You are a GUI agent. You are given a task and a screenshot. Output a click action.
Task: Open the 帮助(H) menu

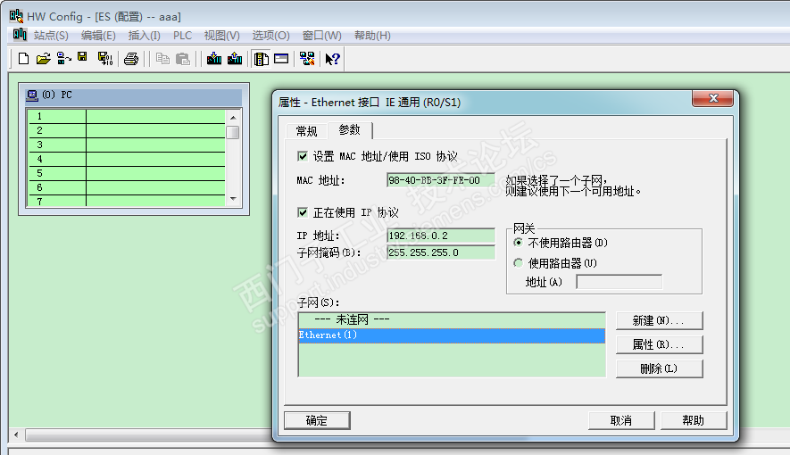(x=372, y=35)
